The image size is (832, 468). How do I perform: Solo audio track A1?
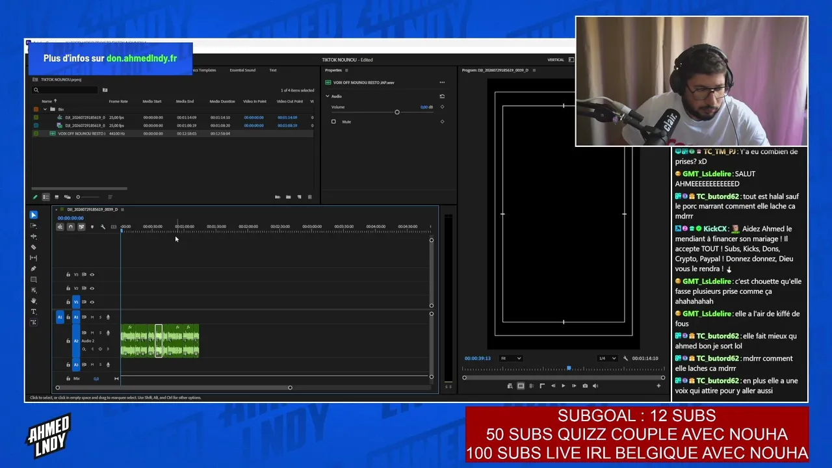click(100, 317)
